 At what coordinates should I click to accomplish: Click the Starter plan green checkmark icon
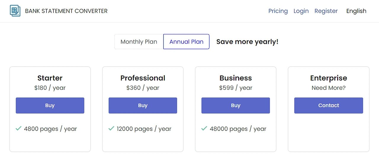coord(18,129)
